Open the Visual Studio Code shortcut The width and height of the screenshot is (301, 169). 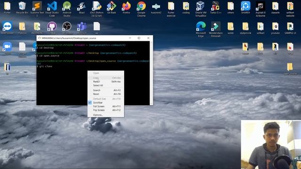(x=52, y=8)
